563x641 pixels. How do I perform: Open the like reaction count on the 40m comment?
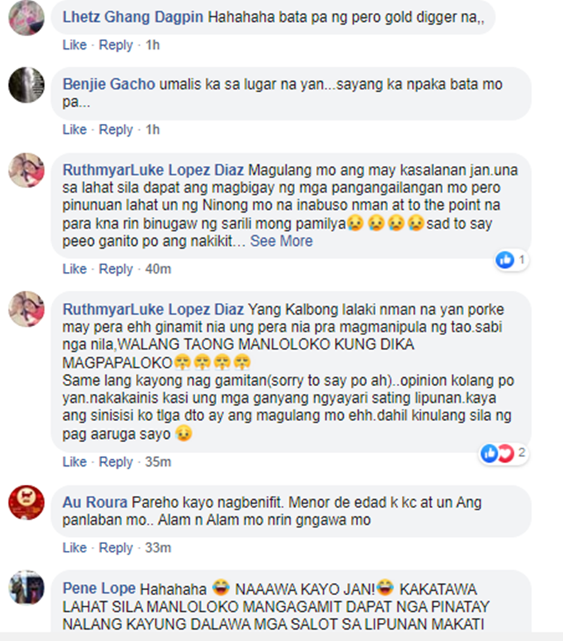pyautogui.click(x=511, y=259)
